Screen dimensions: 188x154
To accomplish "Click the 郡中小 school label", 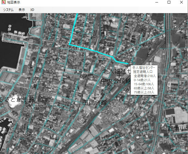I will click(177, 129).
